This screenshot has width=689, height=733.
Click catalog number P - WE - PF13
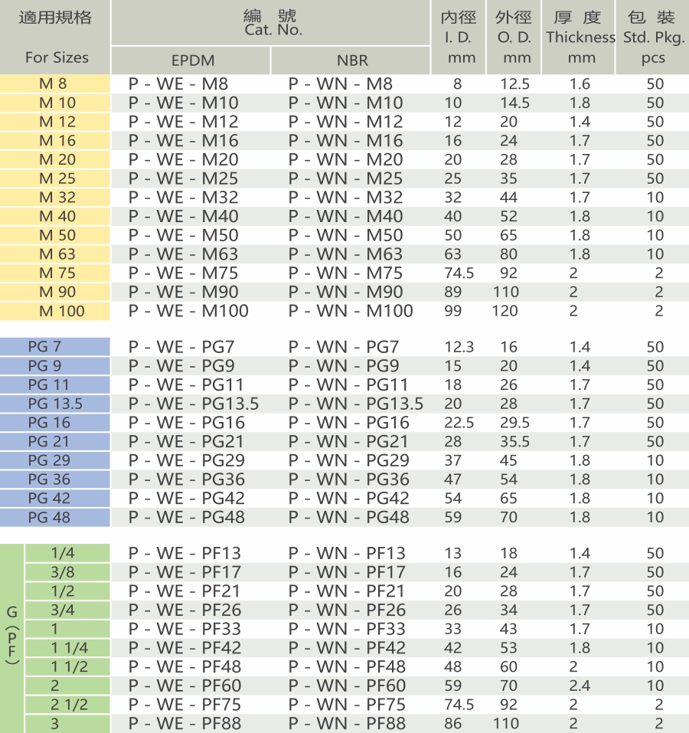coord(184,554)
